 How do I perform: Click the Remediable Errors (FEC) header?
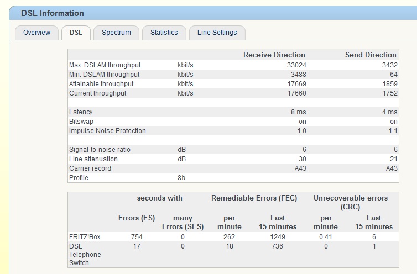click(254, 198)
